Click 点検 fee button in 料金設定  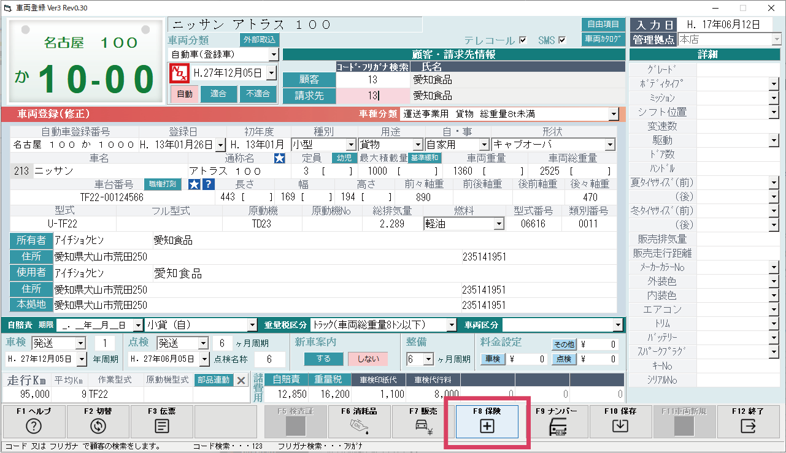click(563, 359)
